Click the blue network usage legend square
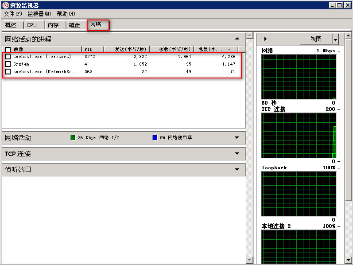353x265 pixels. pyautogui.click(x=155, y=137)
